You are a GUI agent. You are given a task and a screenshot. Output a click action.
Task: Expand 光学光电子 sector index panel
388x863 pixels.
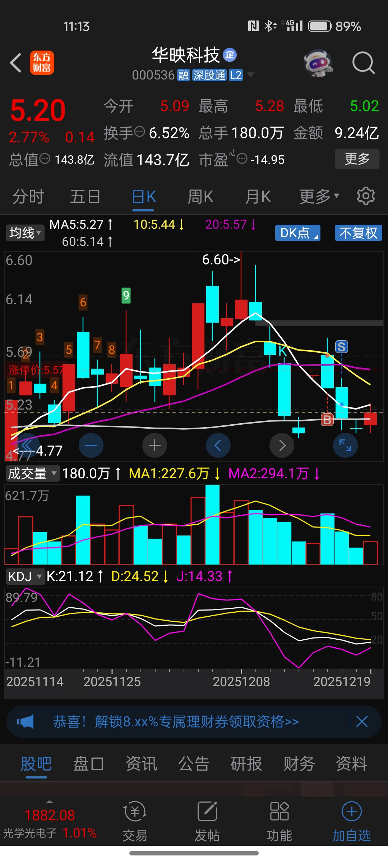pos(50,822)
